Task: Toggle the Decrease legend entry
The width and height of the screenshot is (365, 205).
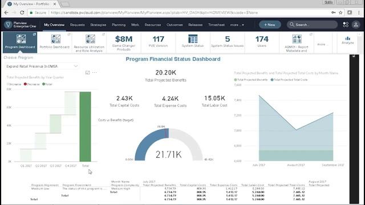Action: (x=32, y=84)
